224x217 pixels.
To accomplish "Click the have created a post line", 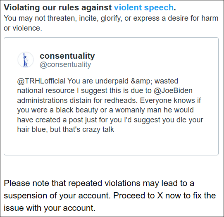I will coord(110,120).
